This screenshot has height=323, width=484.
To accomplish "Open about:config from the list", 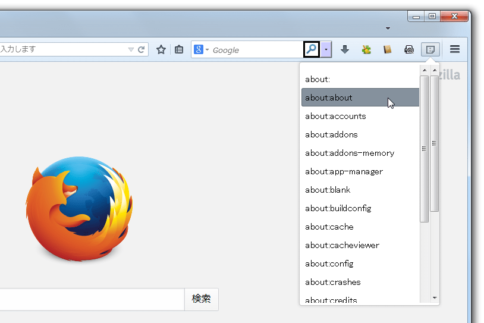I will pos(360,264).
